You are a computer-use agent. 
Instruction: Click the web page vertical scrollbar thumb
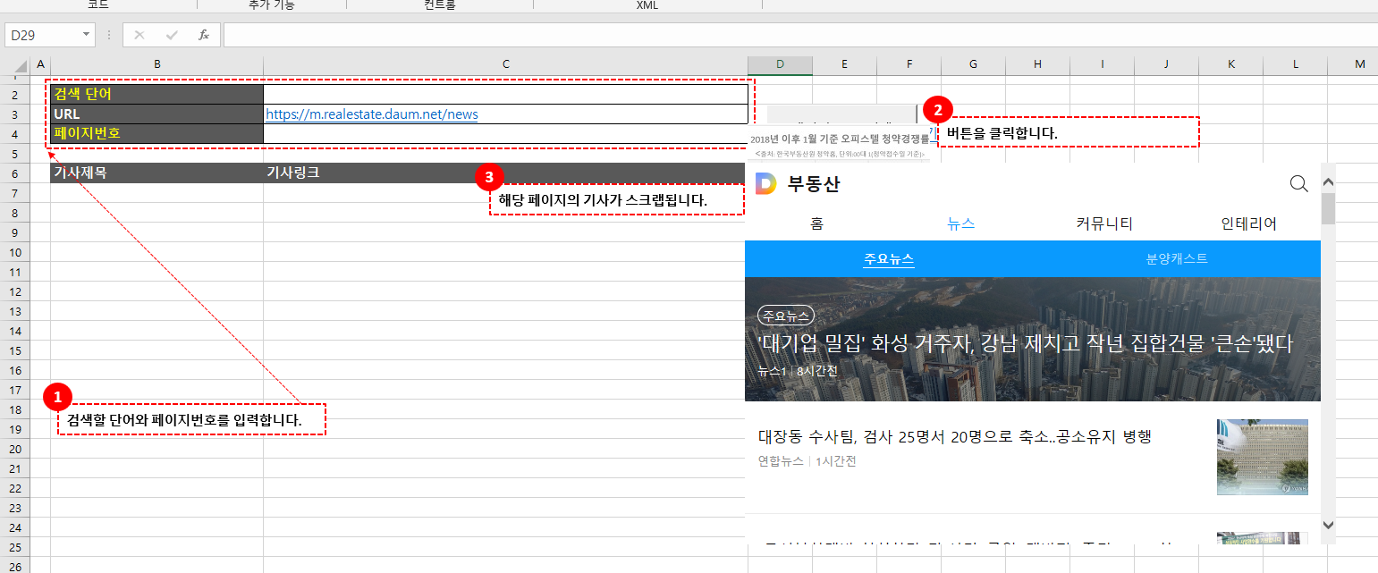pos(1328,208)
